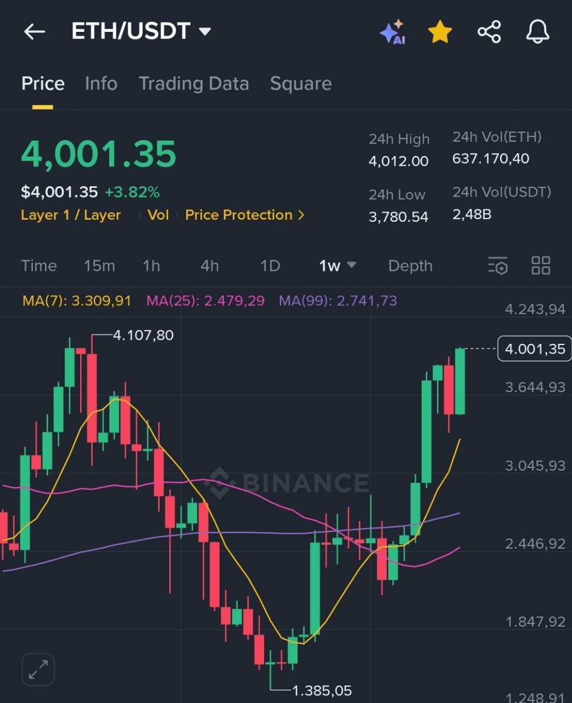Tap the +3.82% change value

pyautogui.click(x=132, y=192)
